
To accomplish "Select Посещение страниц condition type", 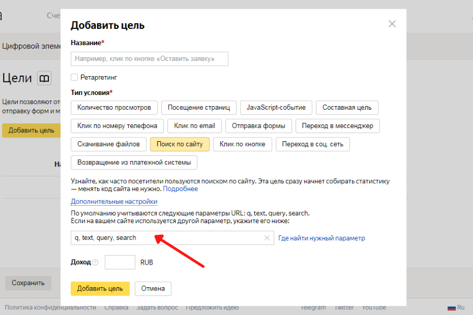I will tap(199, 108).
